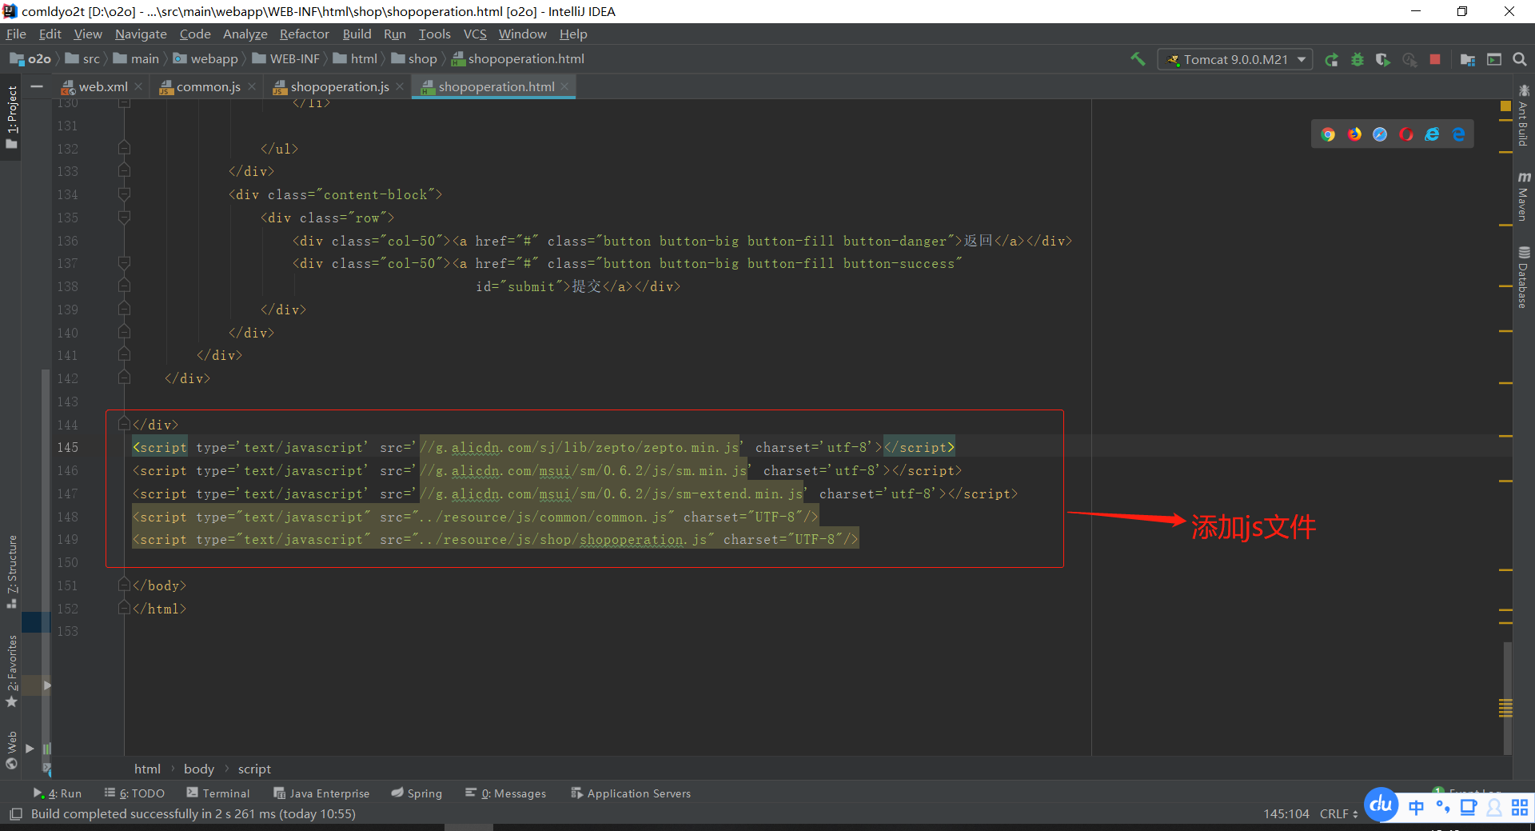Open page in Firefox browser icon

(1354, 134)
